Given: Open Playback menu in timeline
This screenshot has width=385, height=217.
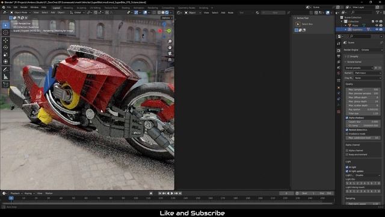Looking at the screenshot, I should 16,193.
